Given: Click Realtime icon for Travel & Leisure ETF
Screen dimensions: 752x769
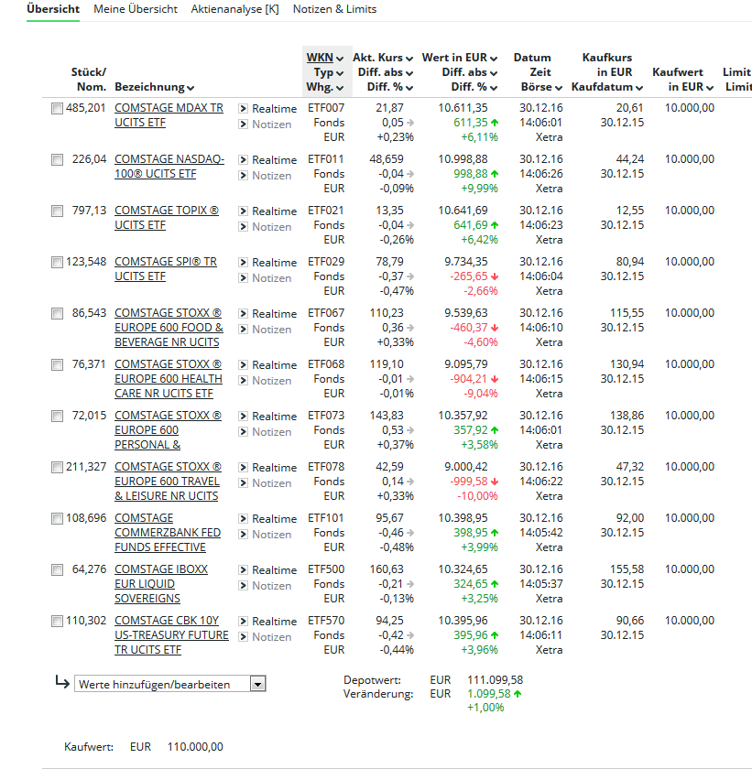Looking at the screenshot, I should (243, 468).
